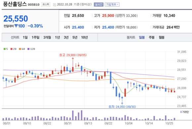Select the 3개월 line chart tab
Screen dimensions: 192x129
pyautogui.click(x=47, y=38)
